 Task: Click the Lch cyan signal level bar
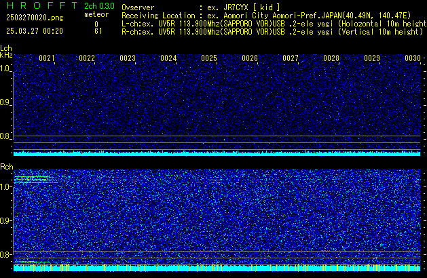217,153
